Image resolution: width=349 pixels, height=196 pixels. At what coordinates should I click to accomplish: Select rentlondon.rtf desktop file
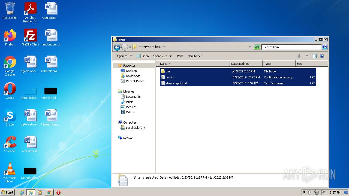(x=51, y=37)
